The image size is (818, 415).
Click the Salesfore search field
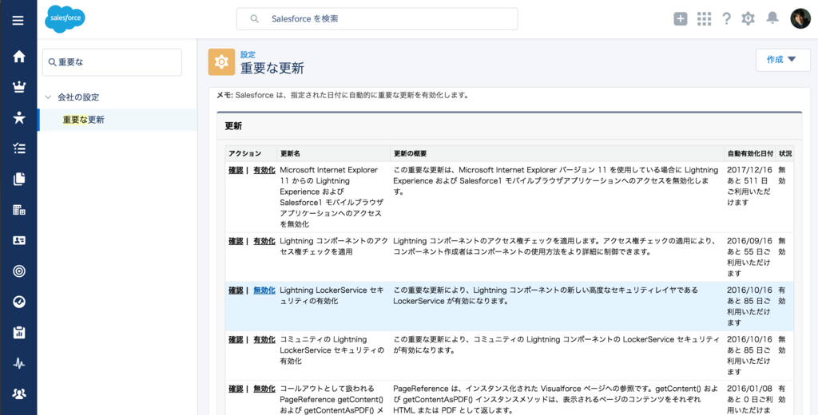377,19
